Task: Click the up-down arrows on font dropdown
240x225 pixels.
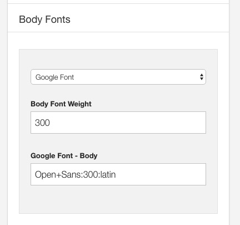Action: 202,77
